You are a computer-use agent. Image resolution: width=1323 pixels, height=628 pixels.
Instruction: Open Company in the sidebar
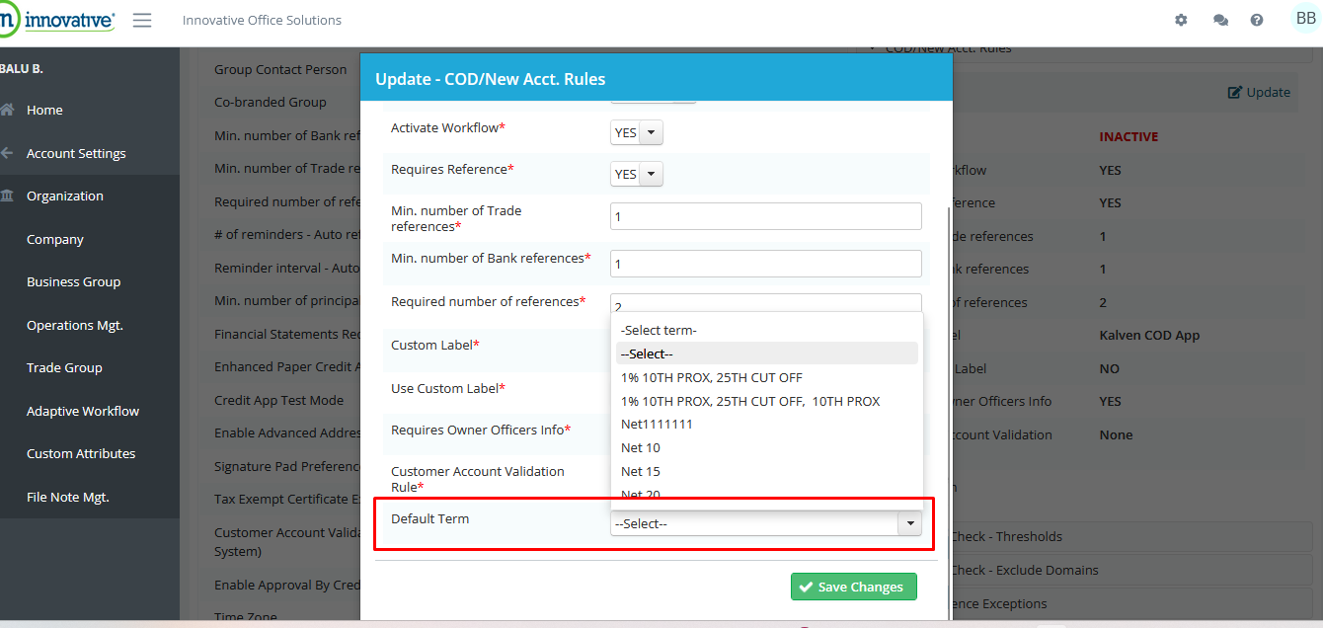tap(55, 239)
